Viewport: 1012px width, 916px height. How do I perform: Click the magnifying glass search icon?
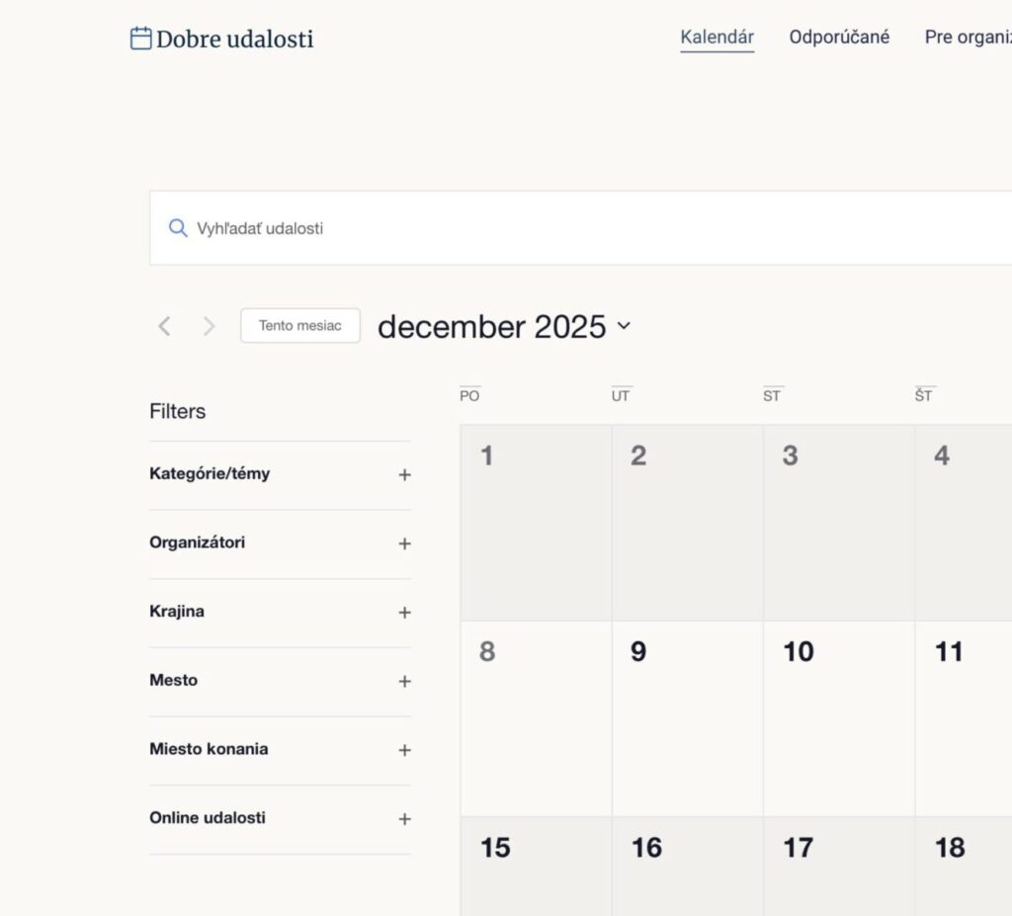178,228
